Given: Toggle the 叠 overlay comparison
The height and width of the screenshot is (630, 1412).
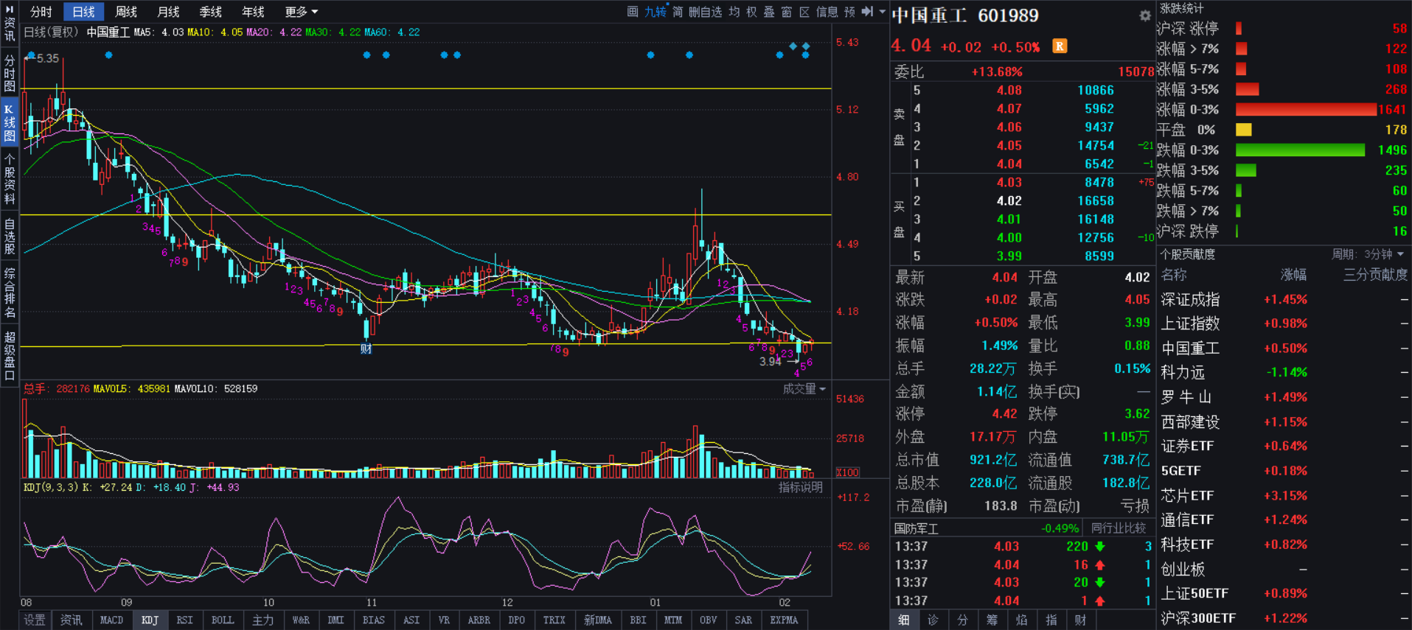Looking at the screenshot, I should 769,12.
